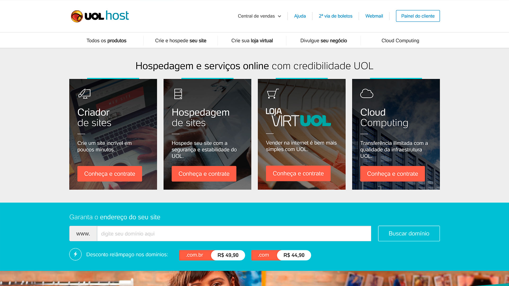
Task: Click Buscar domínio search button
Action: click(x=410, y=234)
